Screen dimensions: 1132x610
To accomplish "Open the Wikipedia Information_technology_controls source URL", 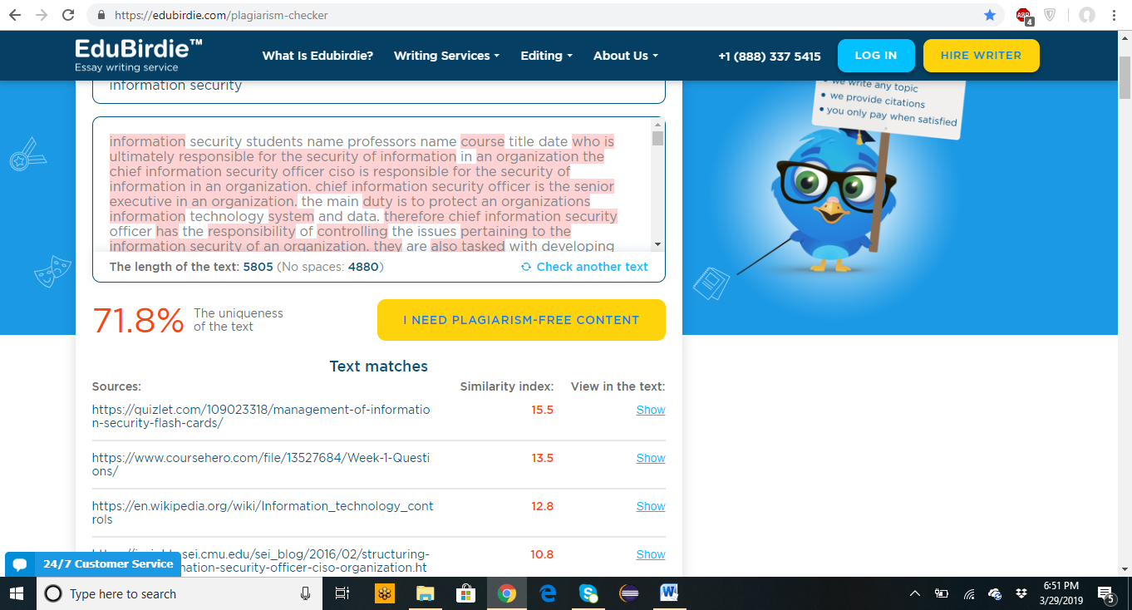I will (263, 513).
